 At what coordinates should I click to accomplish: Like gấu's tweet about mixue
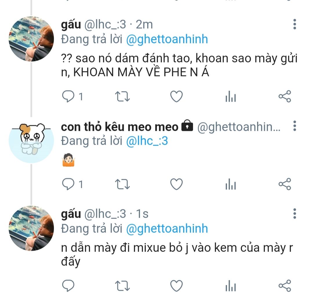[x=176, y=286]
